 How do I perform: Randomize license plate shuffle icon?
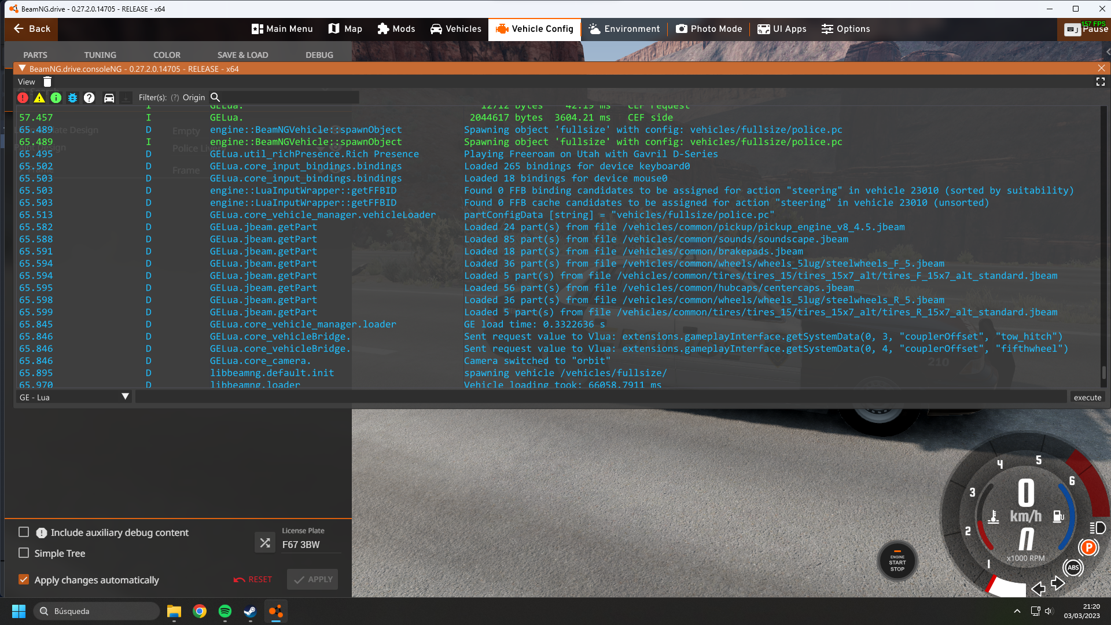[265, 543]
